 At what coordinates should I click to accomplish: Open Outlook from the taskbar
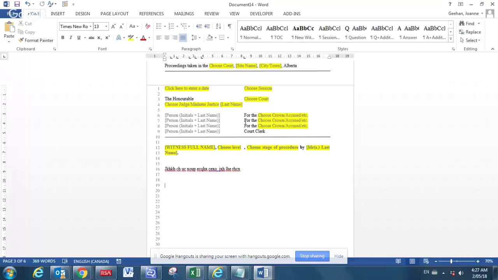[x=60, y=273]
